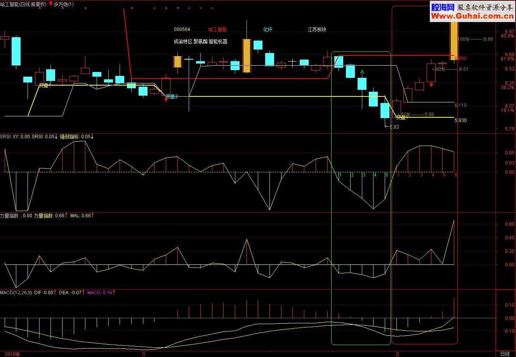The height and width of the screenshot is (357, 516).
Task: Click the red up arrow near 6.35 level
Action: click(431, 84)
